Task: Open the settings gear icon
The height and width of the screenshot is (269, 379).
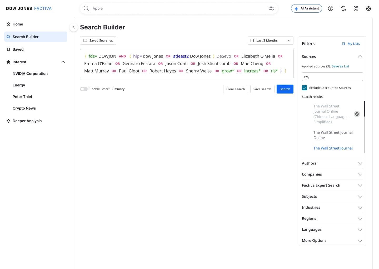Action: (368, 8)
